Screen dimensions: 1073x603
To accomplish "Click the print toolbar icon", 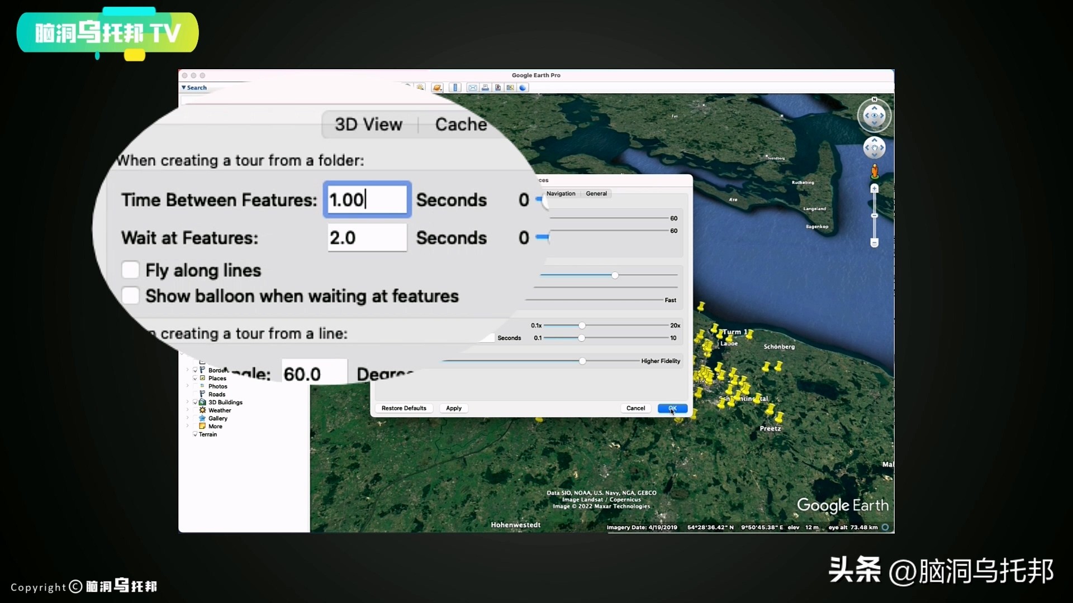I will 485,88.
